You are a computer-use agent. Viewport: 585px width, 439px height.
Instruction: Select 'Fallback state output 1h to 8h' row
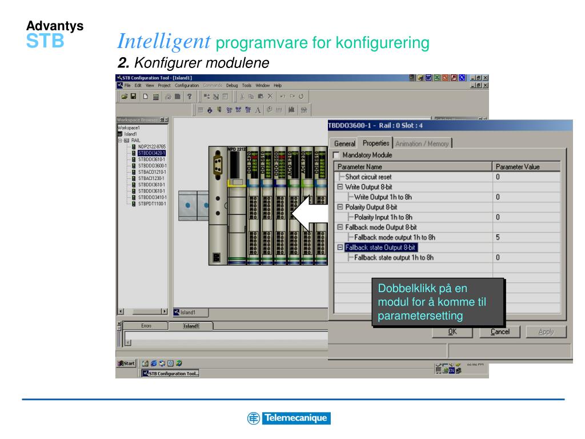[447, 258]
